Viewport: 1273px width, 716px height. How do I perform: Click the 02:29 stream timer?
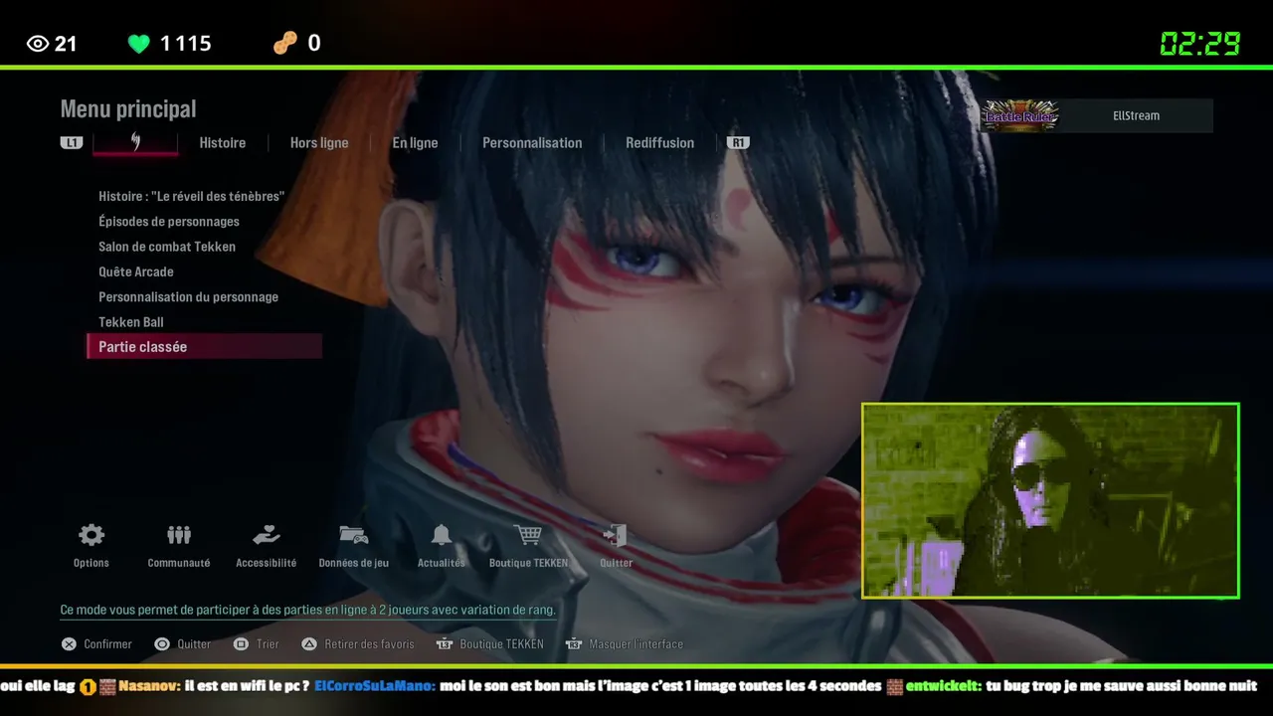1200,44
